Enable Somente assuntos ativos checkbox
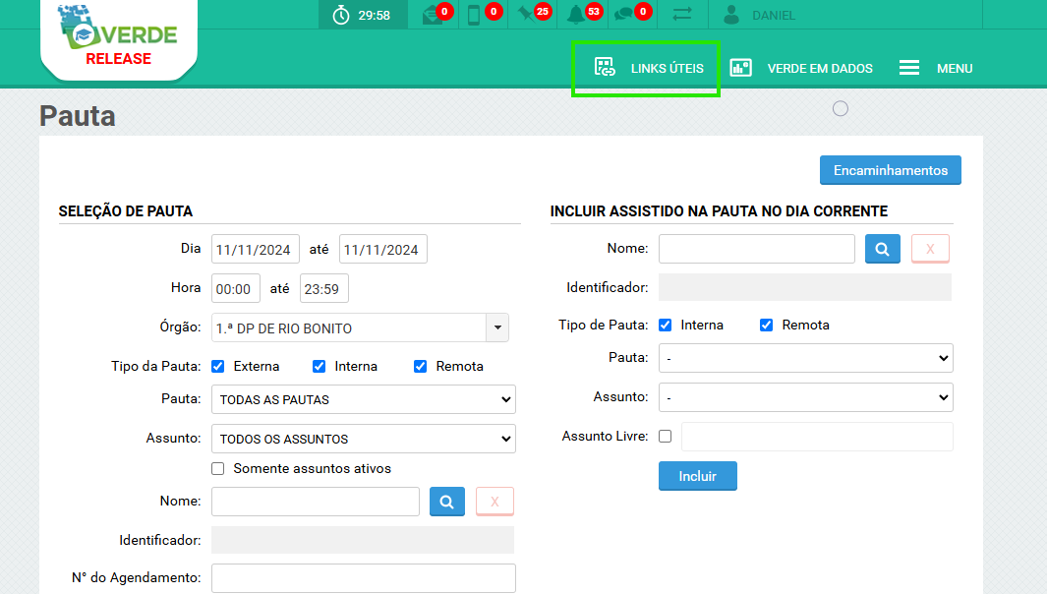 point(218,468)
